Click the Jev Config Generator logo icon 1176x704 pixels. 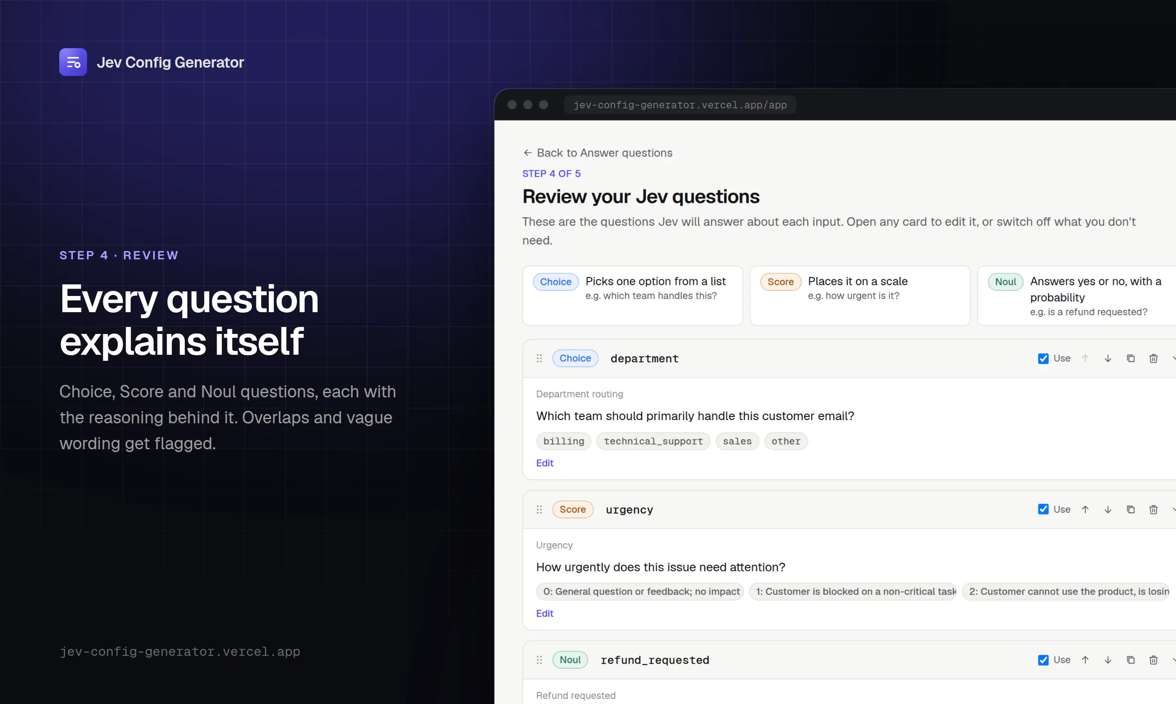73,62
